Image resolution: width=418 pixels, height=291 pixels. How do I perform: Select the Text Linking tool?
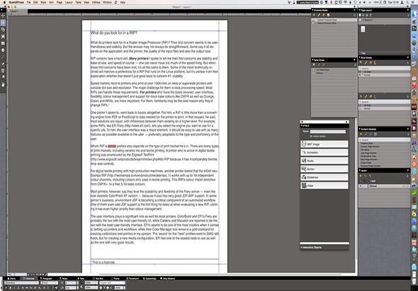3,30
